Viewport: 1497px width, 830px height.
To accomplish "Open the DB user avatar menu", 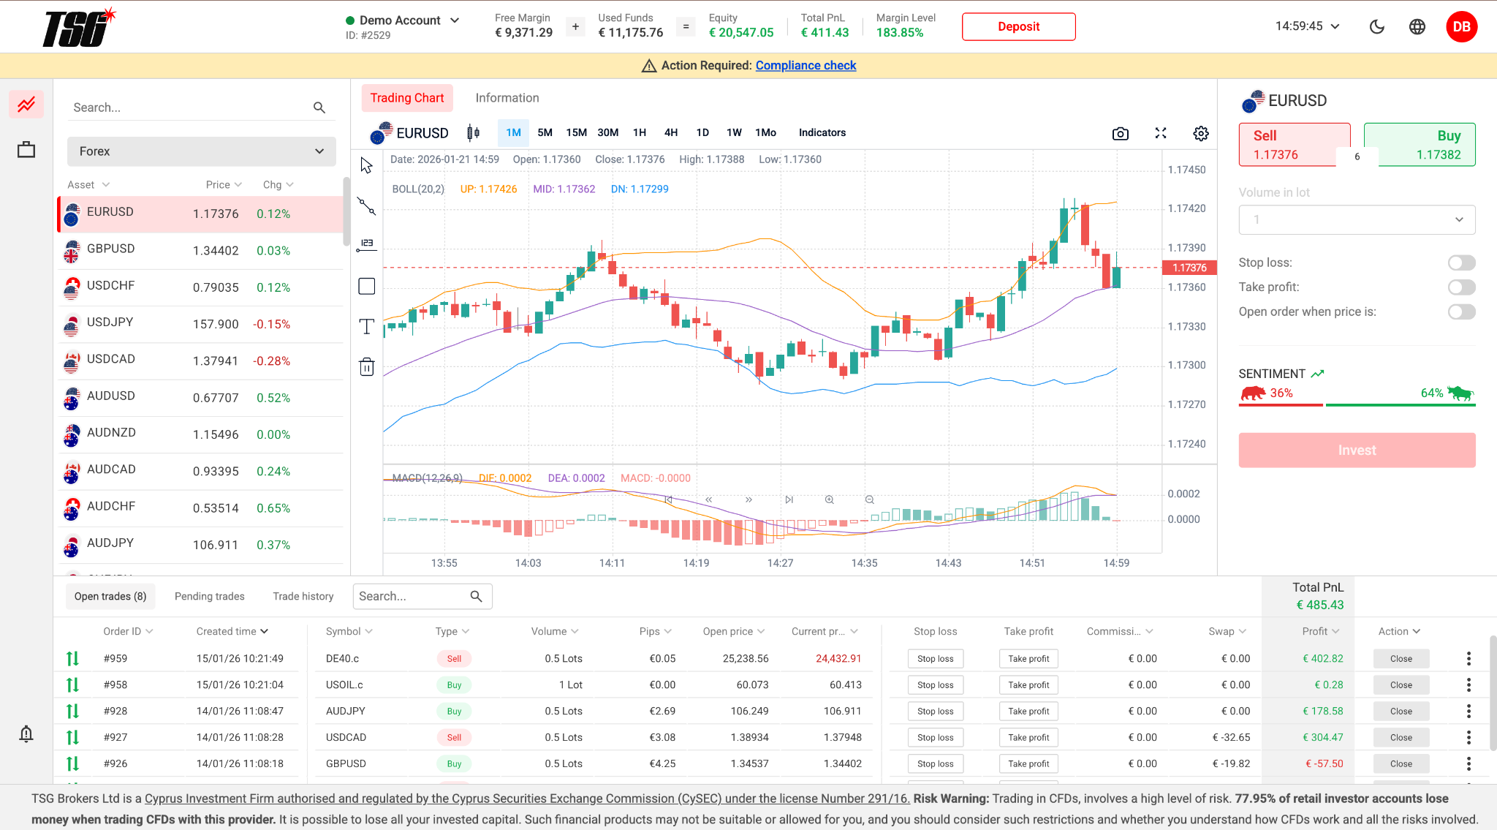I will pyautogui.click(x=1461, y=27).
